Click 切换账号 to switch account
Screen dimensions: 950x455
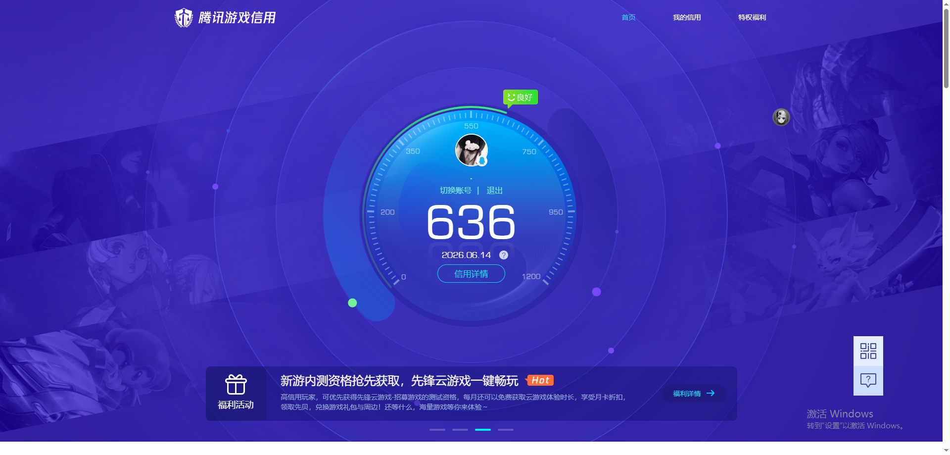point(456,191)
